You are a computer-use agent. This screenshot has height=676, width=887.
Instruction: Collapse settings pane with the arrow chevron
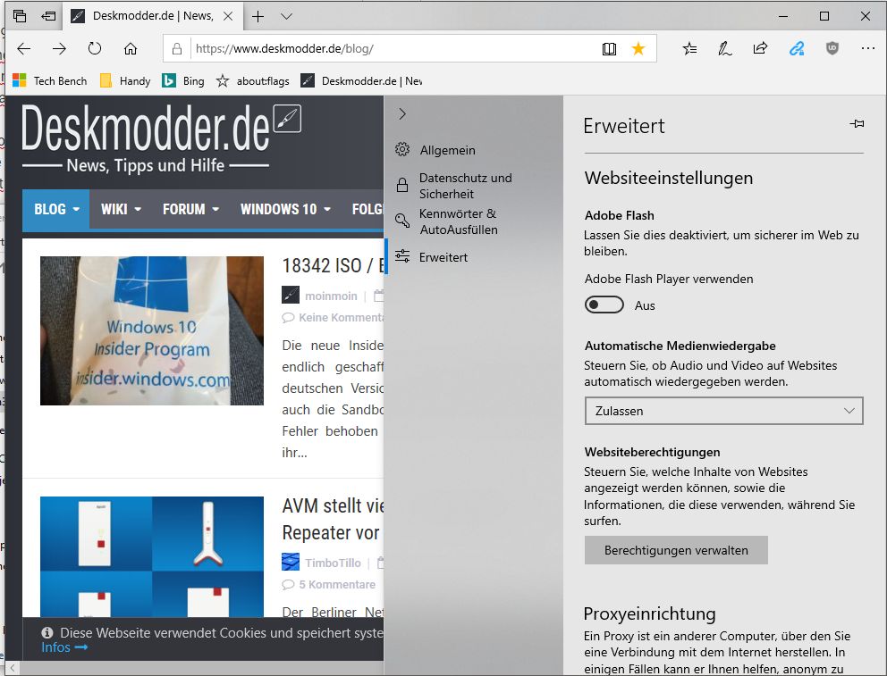(402, 113)
